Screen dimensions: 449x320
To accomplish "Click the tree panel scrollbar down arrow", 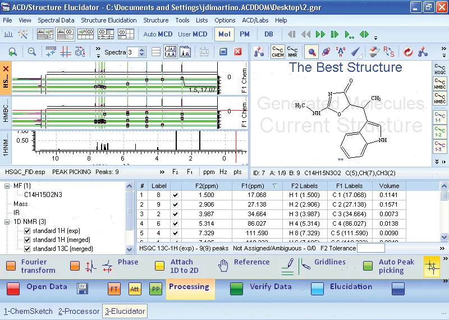I will click(x=129, y=249).
